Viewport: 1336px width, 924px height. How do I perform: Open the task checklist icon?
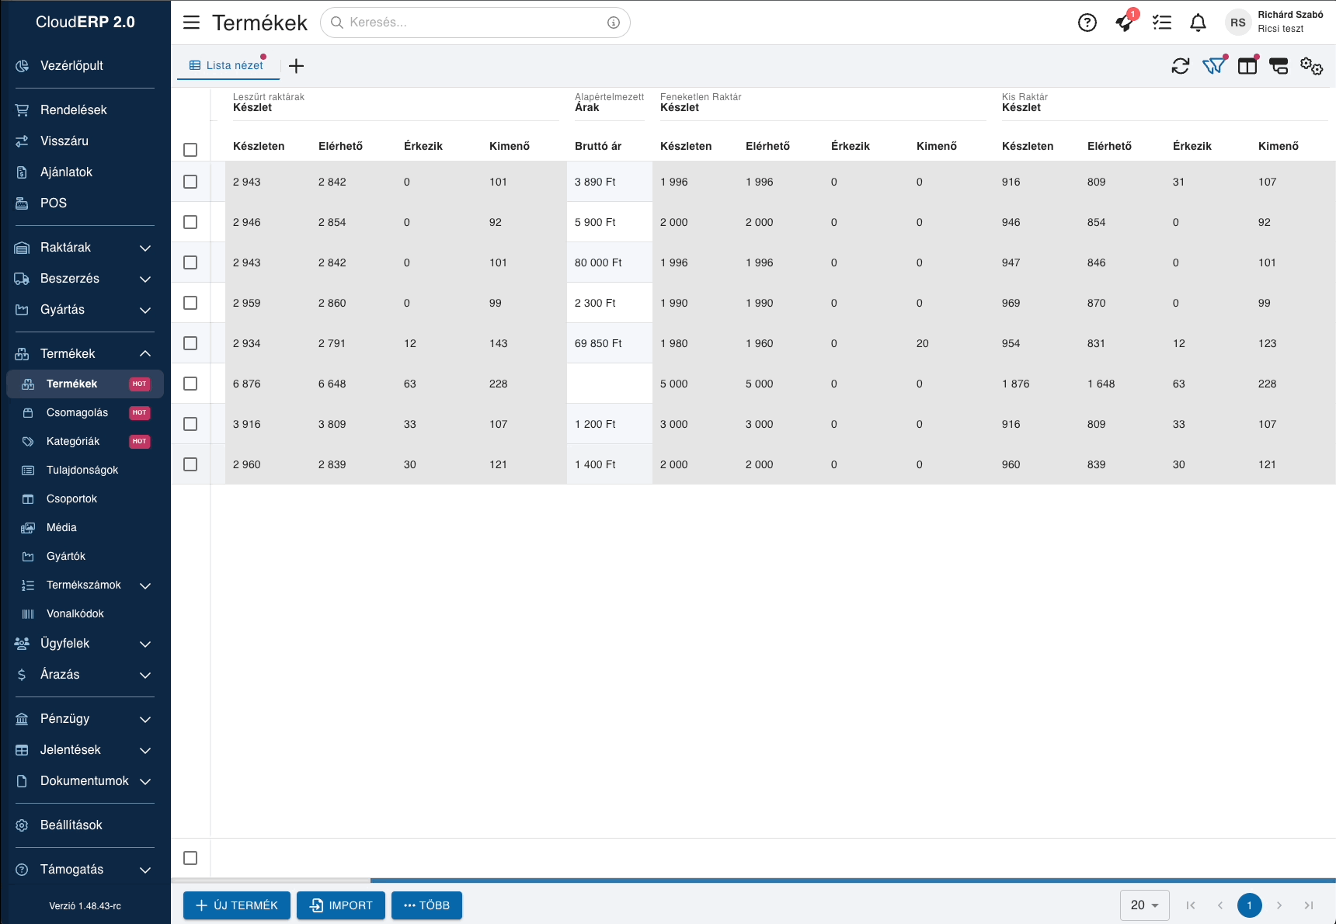[1162, 23]
